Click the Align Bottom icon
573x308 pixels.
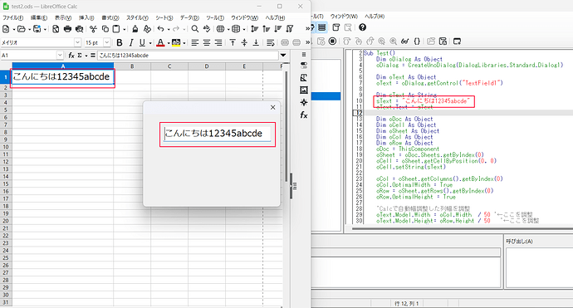[256, 42]
